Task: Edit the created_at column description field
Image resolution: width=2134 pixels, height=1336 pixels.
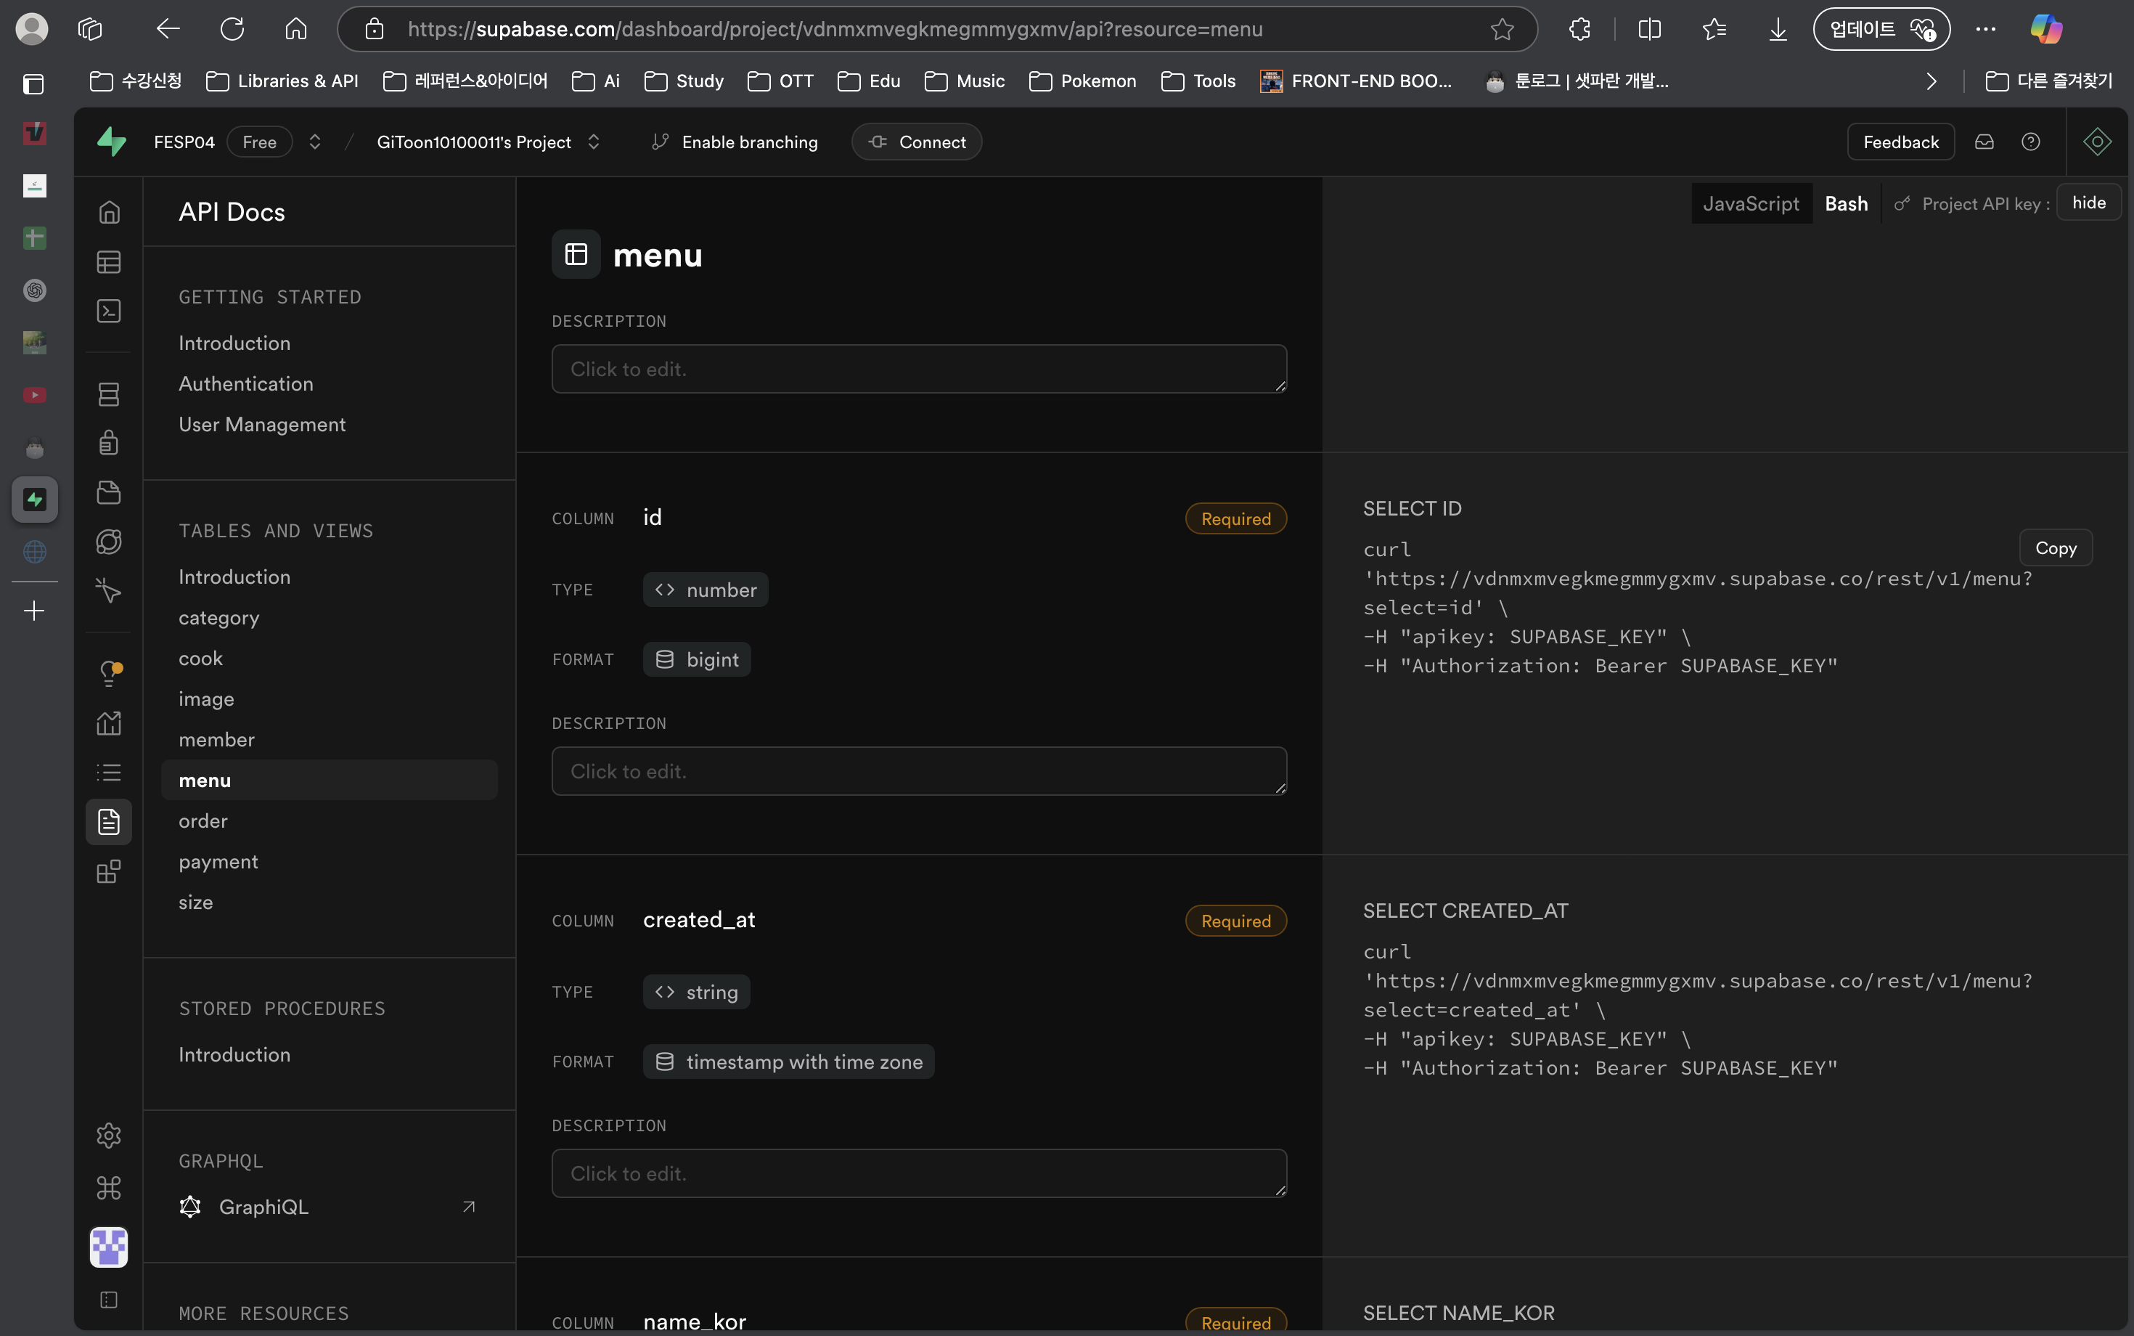Action: [x=919, y=1173]
